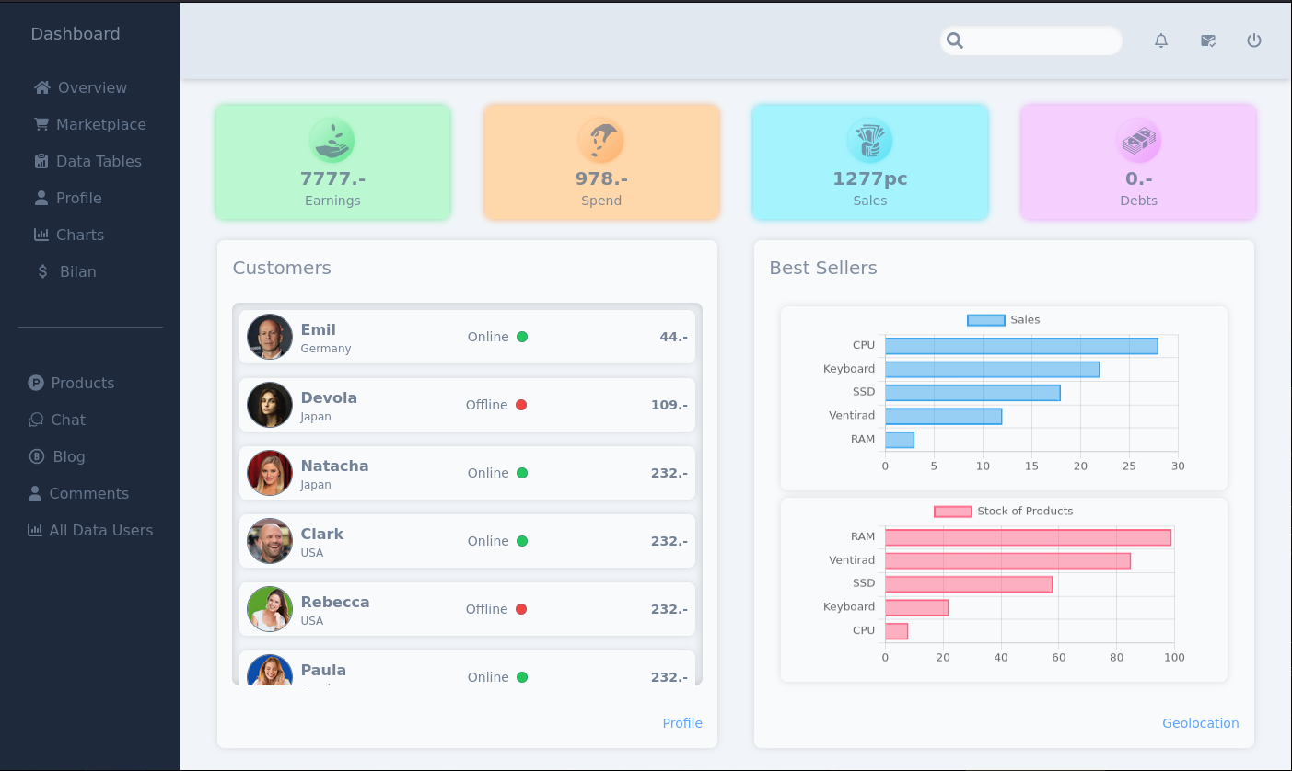Open the mail envelope icon
This screenshot has height=771, width=1292.
tap(1208, 40)
